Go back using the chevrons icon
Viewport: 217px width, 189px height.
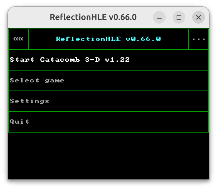pyautogui.click(x=18, y=39)
